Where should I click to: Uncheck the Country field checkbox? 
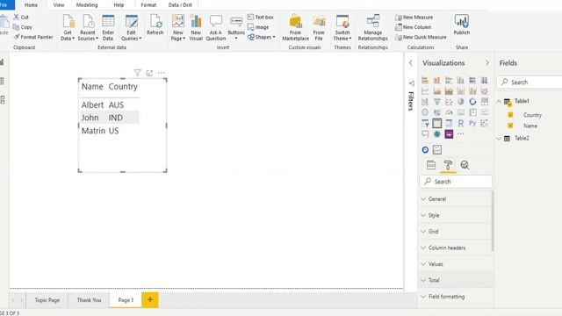pyautogui.click(x=510, y=115)
